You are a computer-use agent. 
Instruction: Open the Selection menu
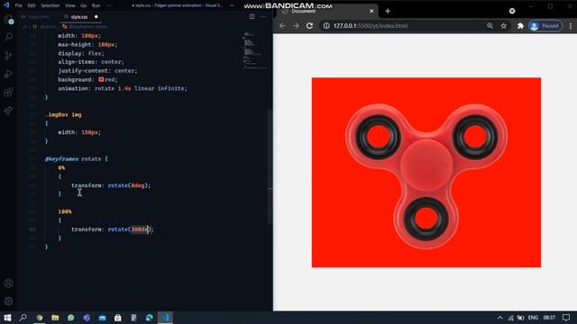coord(50,5)
